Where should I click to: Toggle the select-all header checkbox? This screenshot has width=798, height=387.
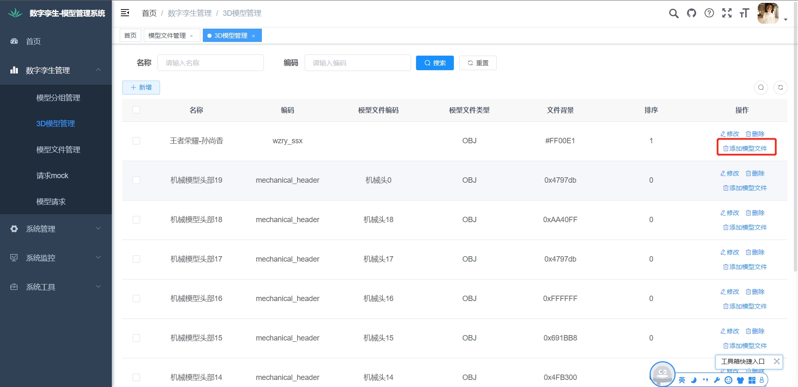click(136, 110)
